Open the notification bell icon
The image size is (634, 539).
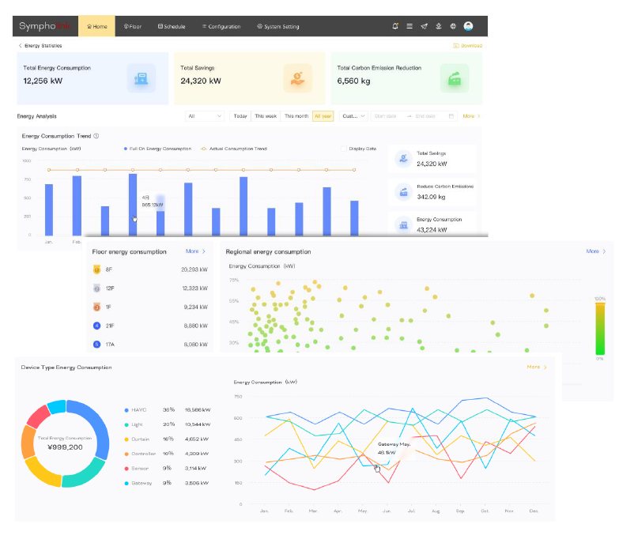click(x=395, y=26)
